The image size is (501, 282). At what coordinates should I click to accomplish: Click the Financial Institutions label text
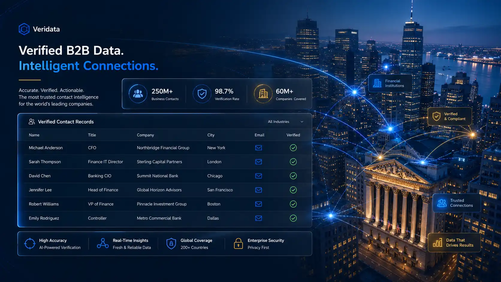[x=395, y=83]
